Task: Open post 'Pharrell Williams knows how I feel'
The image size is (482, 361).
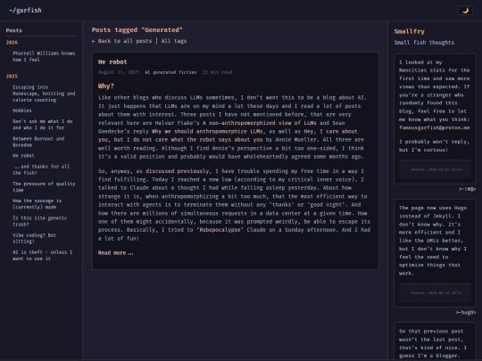Action: point(44,56)
